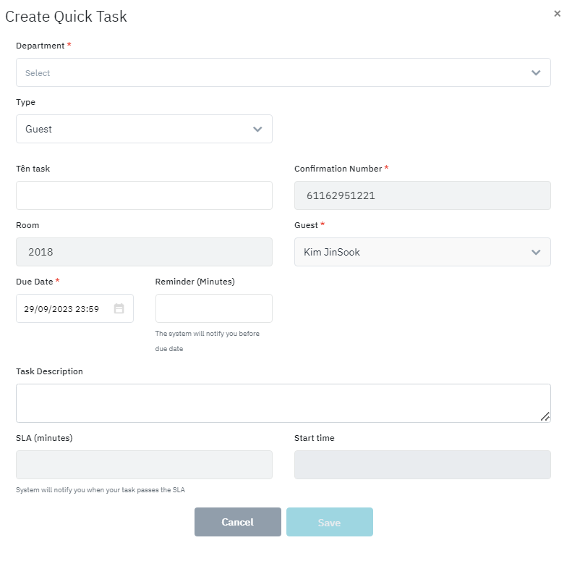Click the Tên task input field
This screenshot has height=569, width=572.
coord(144,195)
